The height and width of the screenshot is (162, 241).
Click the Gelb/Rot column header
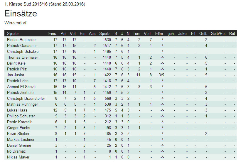[218, 33]
